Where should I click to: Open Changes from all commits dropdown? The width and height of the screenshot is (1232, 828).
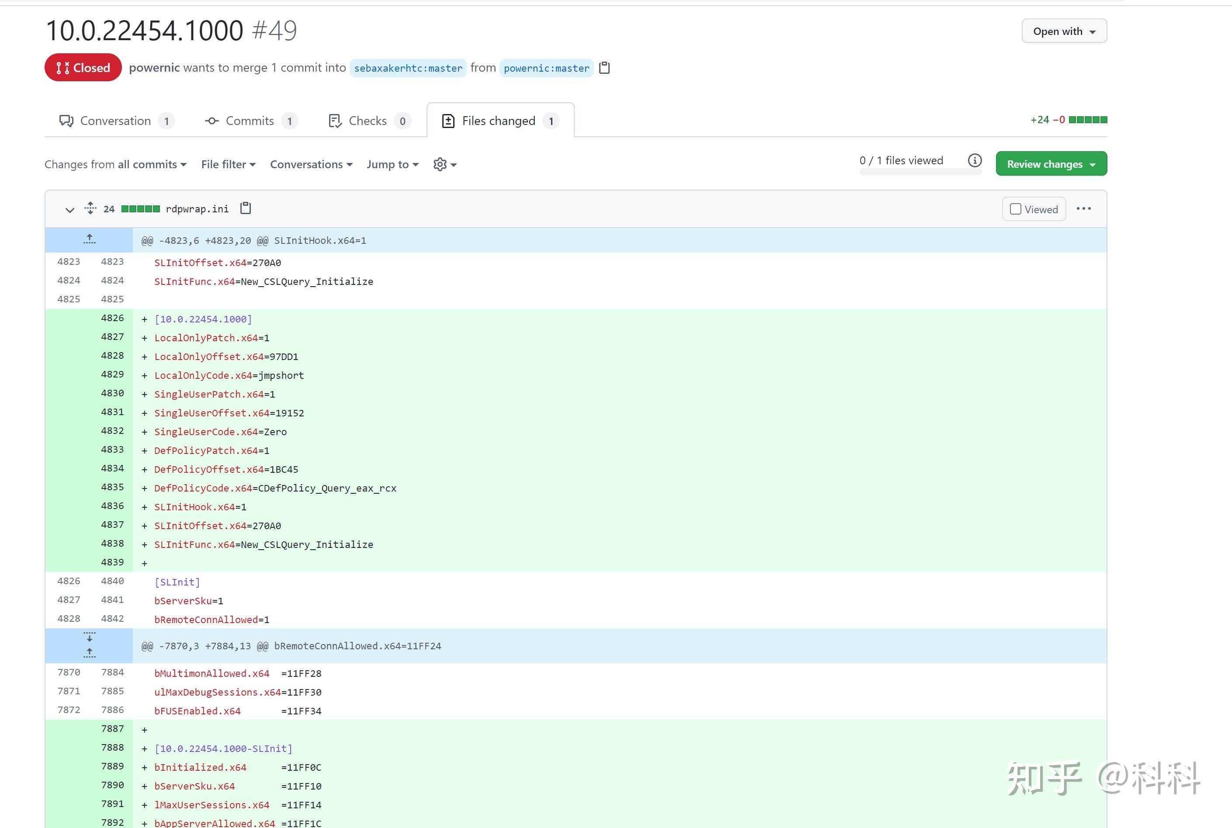(116, 164)
